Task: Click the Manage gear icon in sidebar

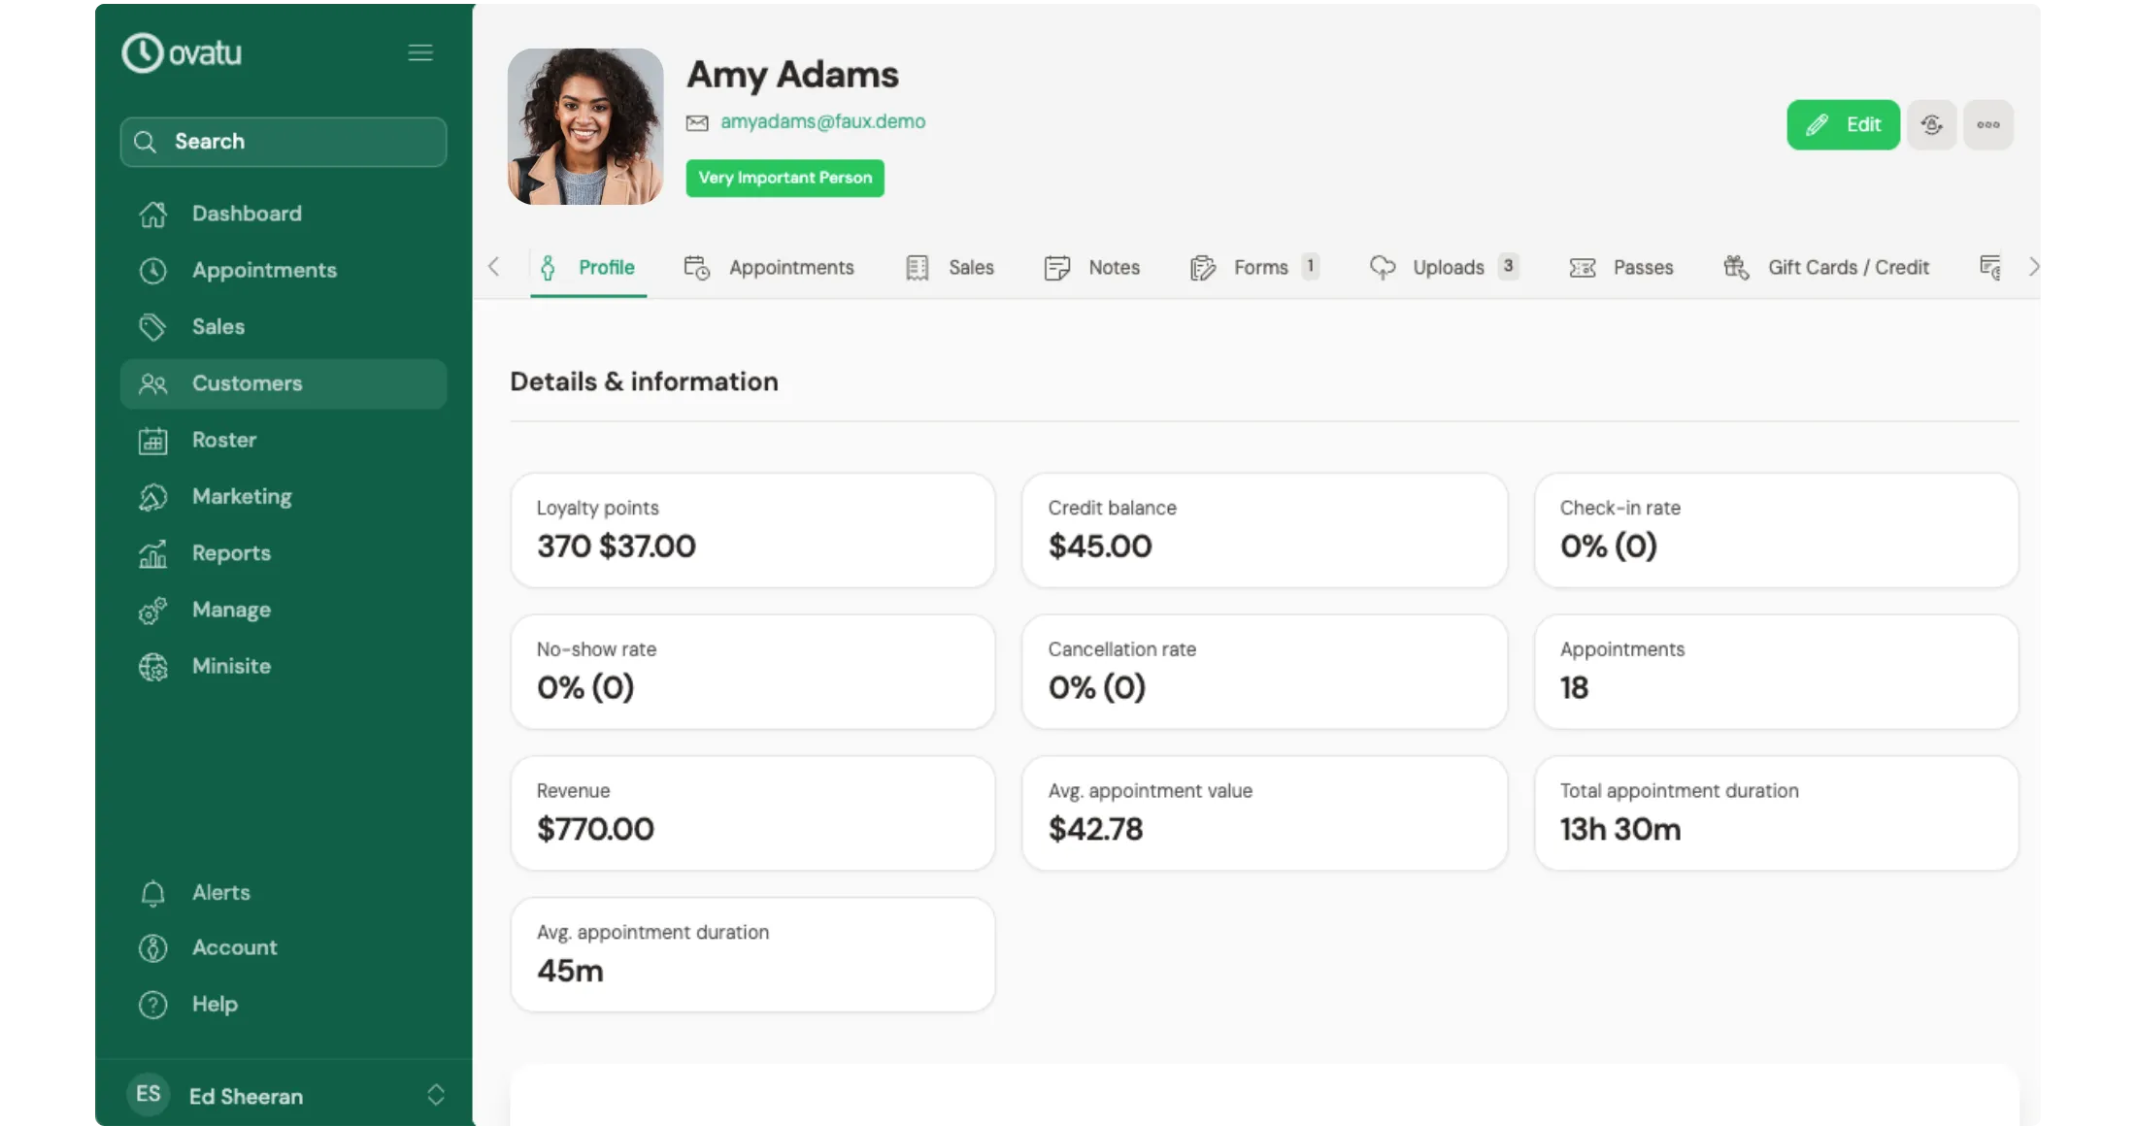Action: coord(152,610)
